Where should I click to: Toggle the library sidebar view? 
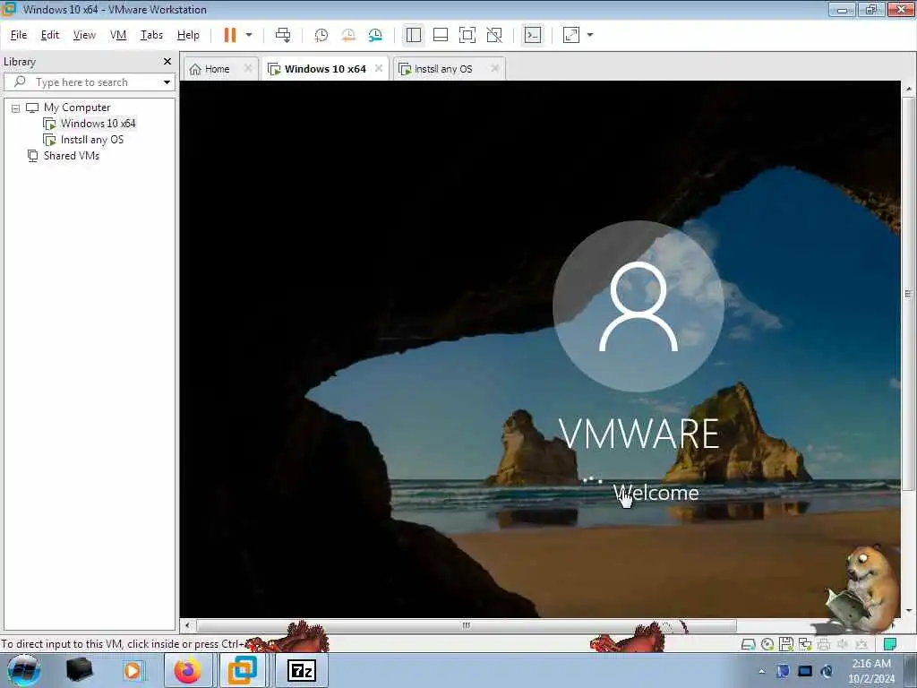pos(414,35)
